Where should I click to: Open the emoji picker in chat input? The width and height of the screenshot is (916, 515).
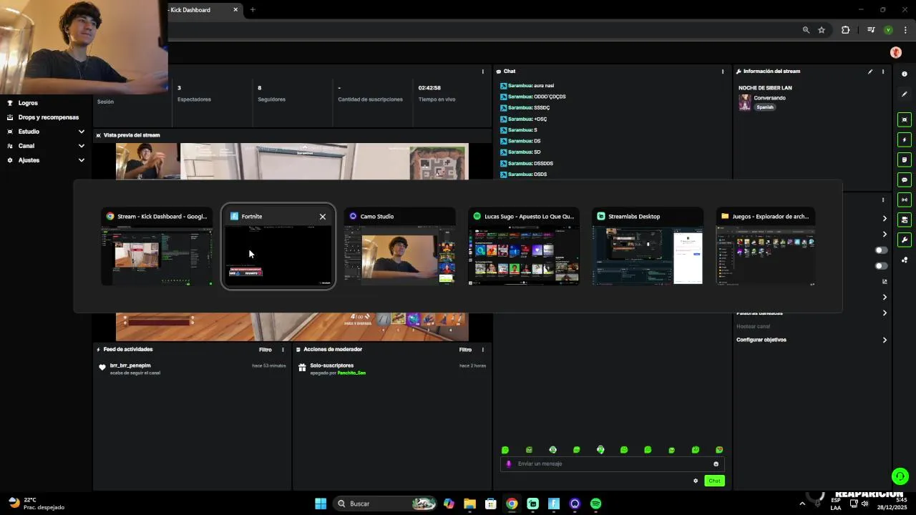point(716,463)
